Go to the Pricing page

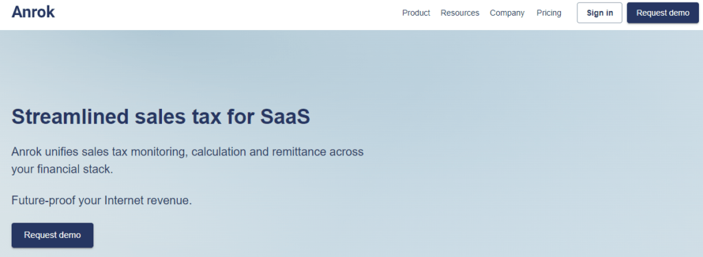pyautogui.click(x=549, y=13)
